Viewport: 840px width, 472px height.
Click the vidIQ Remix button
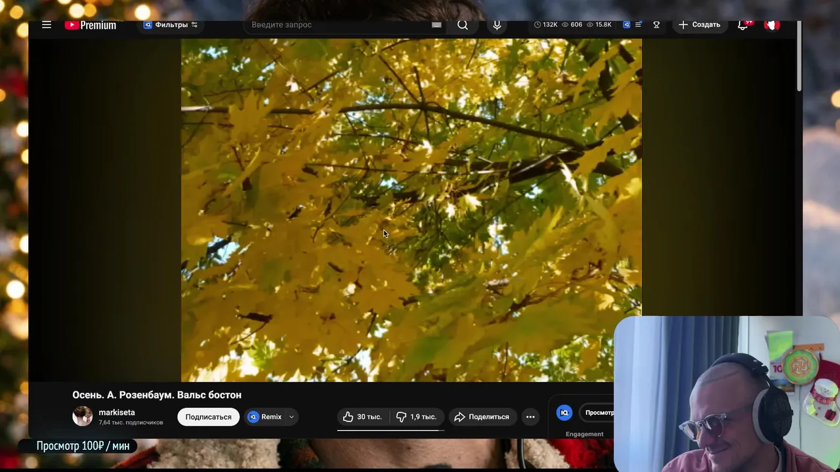tap(265, 417)
